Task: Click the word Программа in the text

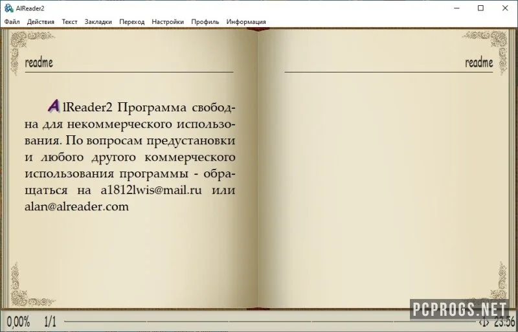Action: point(152,108)
